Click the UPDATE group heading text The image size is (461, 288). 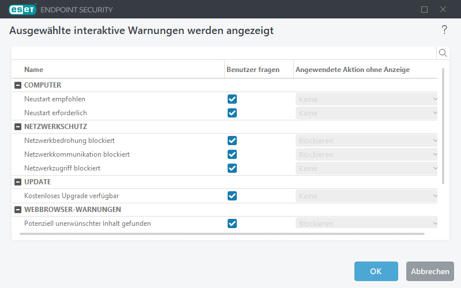(37, 182)
